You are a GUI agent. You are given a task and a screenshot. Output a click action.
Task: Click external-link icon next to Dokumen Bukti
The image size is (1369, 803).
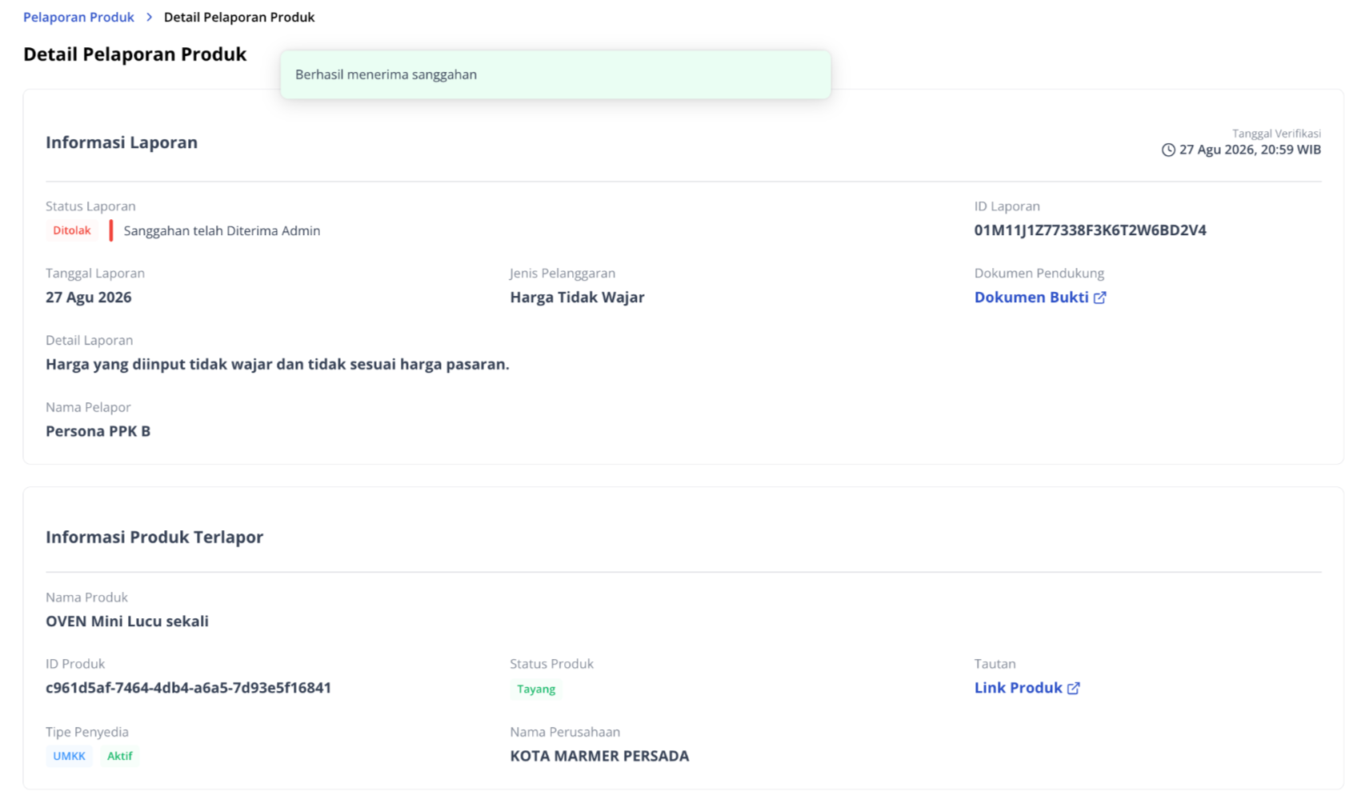pyautogui.click(x=1100, y=297)
